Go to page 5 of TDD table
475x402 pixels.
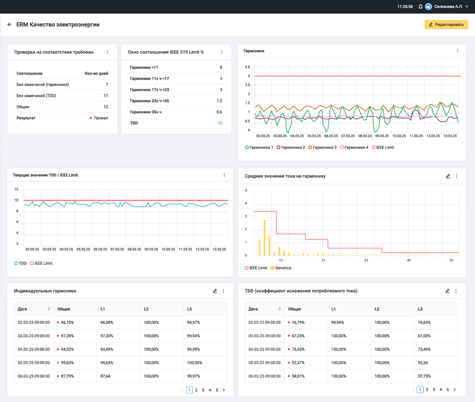(x=448, y=390)
